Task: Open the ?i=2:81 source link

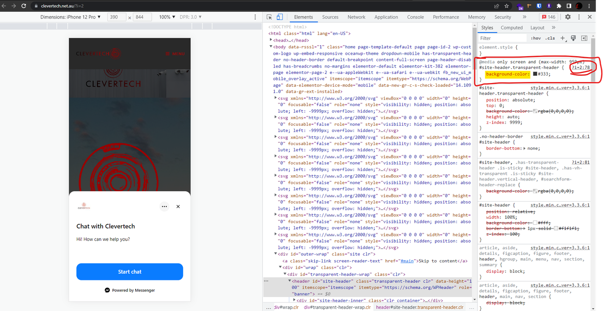Action: pyautogui.click(x=581, y=162)
